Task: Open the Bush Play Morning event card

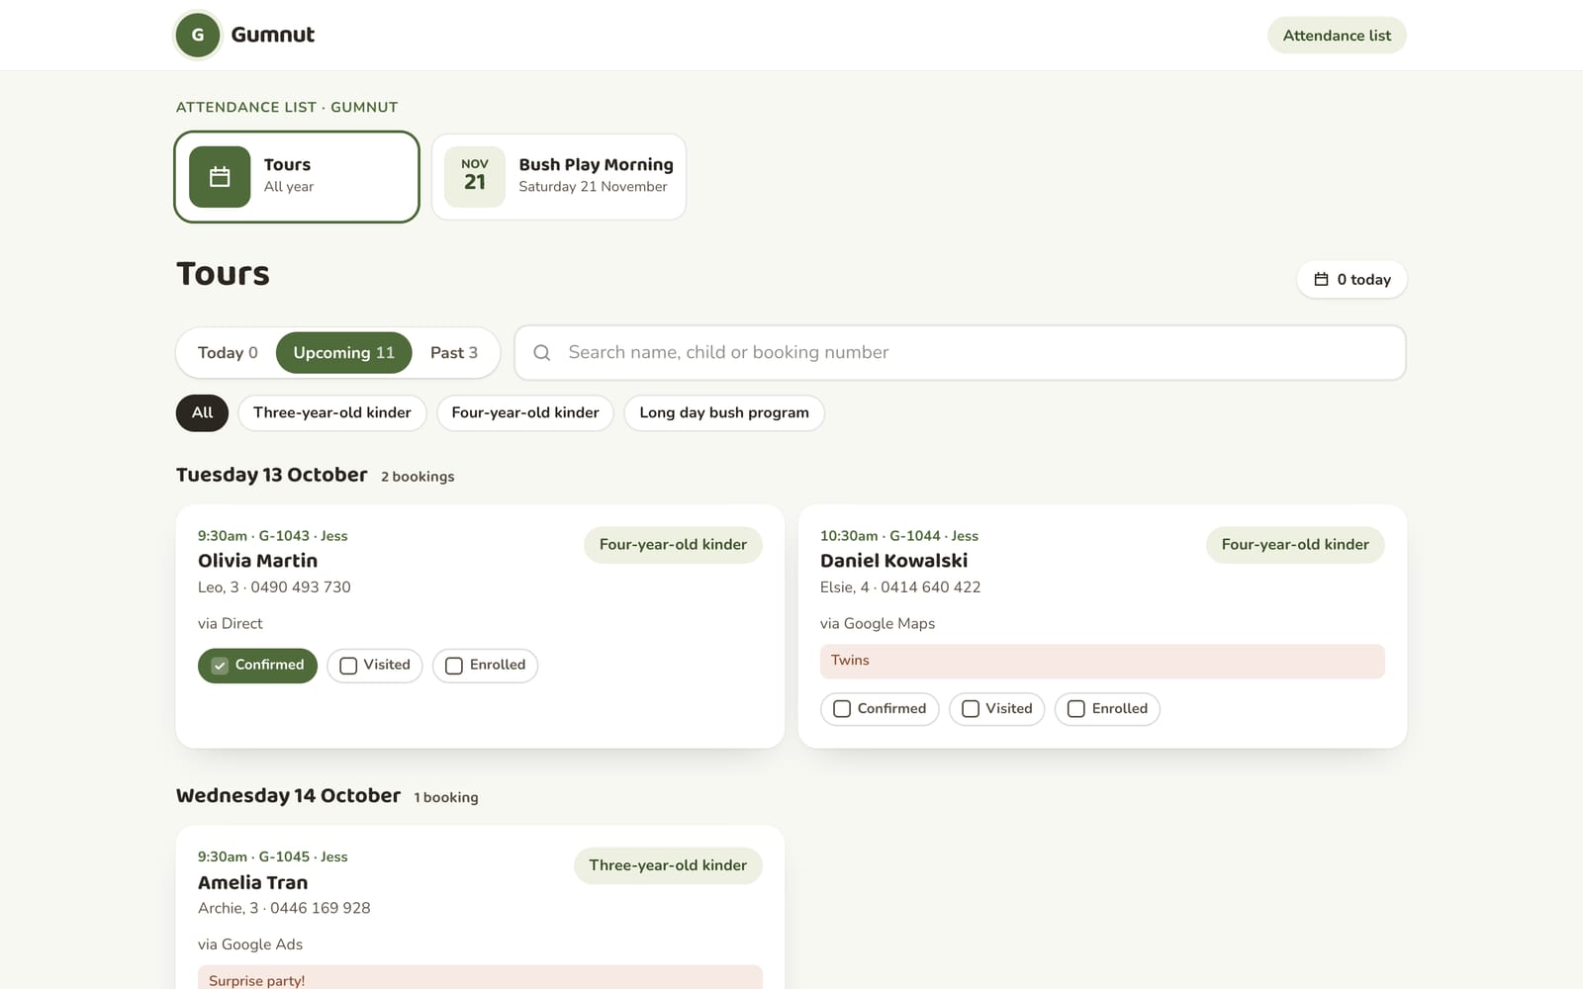Action: click(559, 177)
